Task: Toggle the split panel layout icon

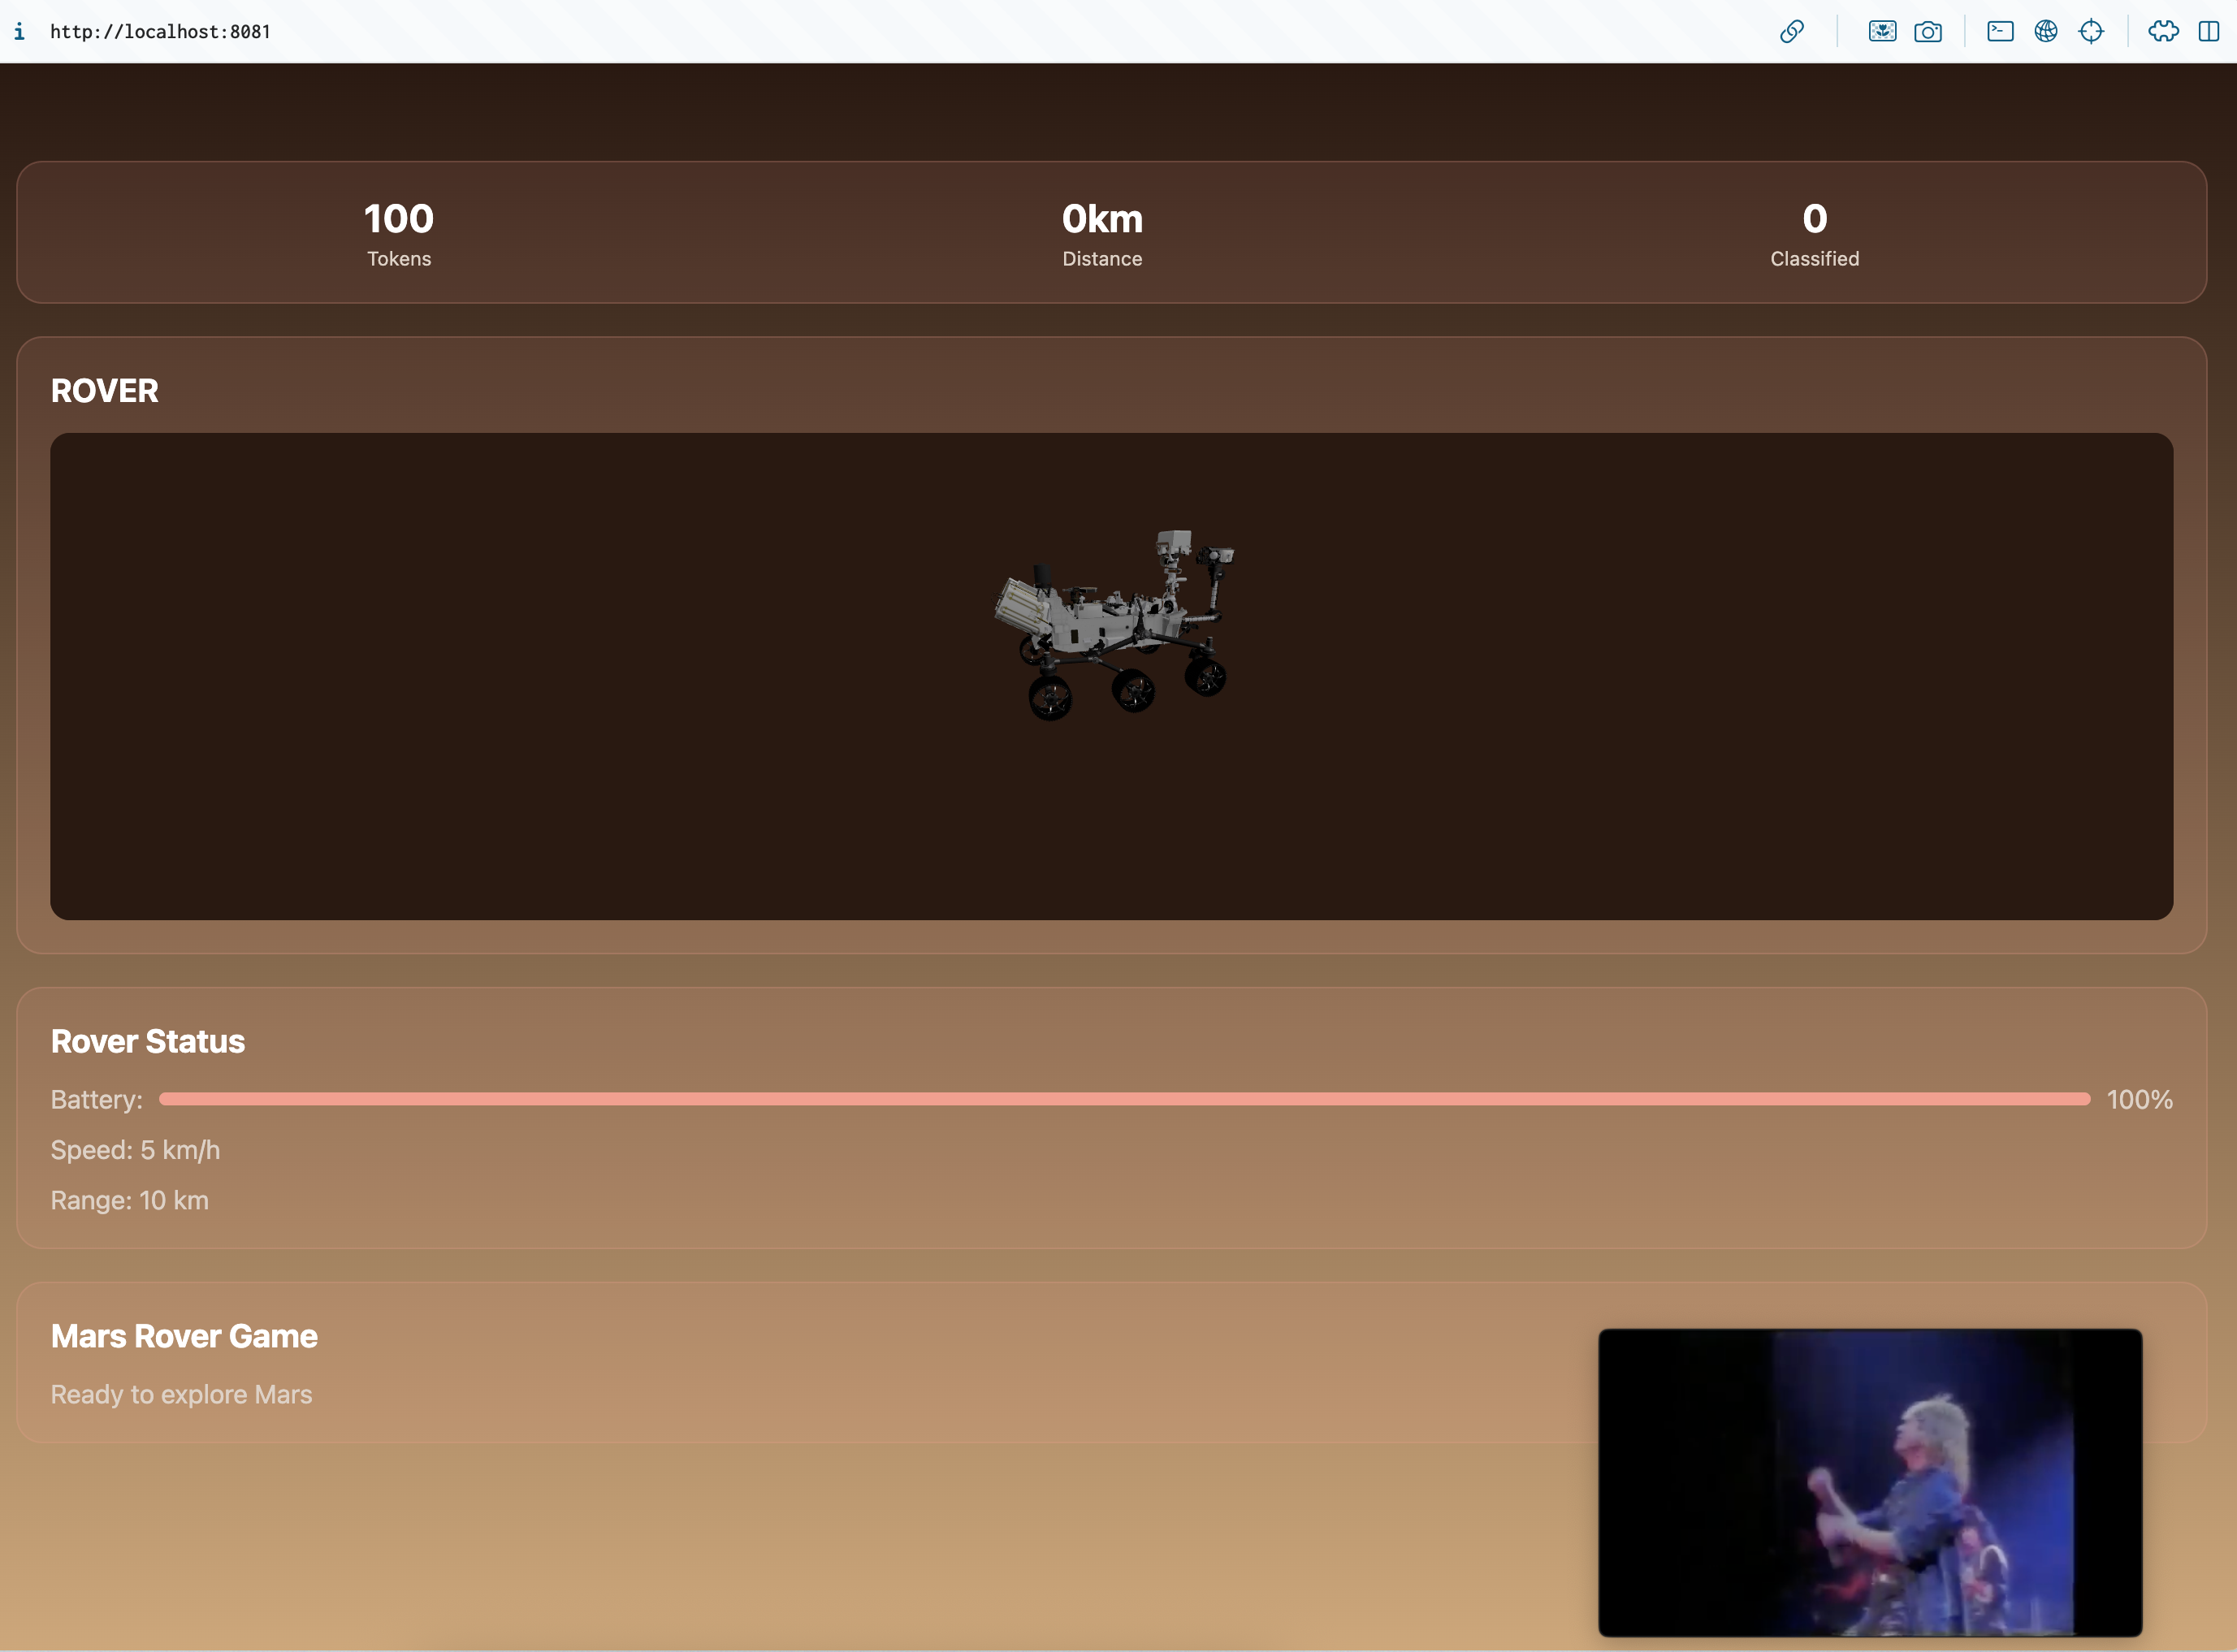Action: [2208, 31]
